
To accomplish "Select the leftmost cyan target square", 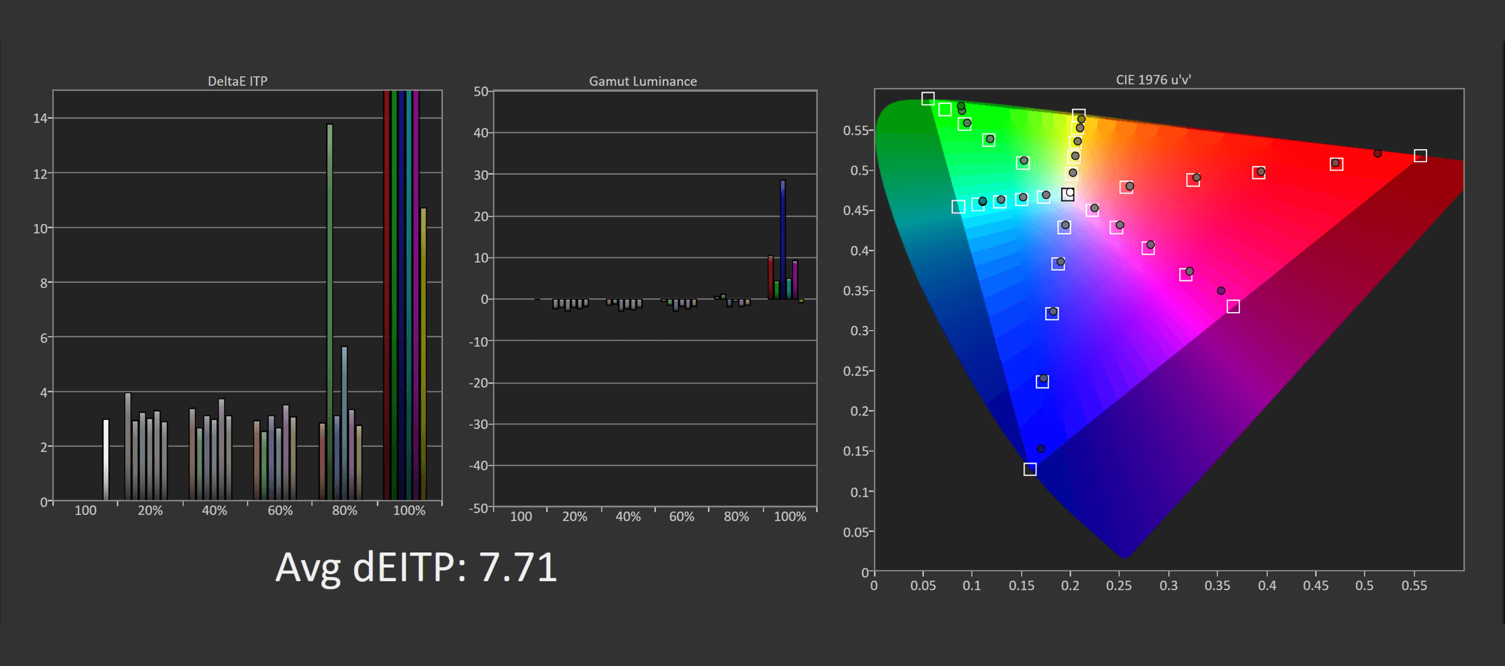I will pos(958,207).
